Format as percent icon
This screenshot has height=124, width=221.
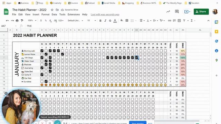coord(46,21)
